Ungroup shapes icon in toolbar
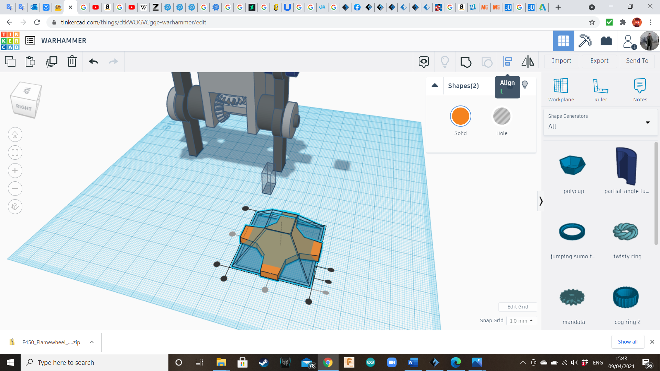This screenshot has width=660, height=371. tap(487, 62)
